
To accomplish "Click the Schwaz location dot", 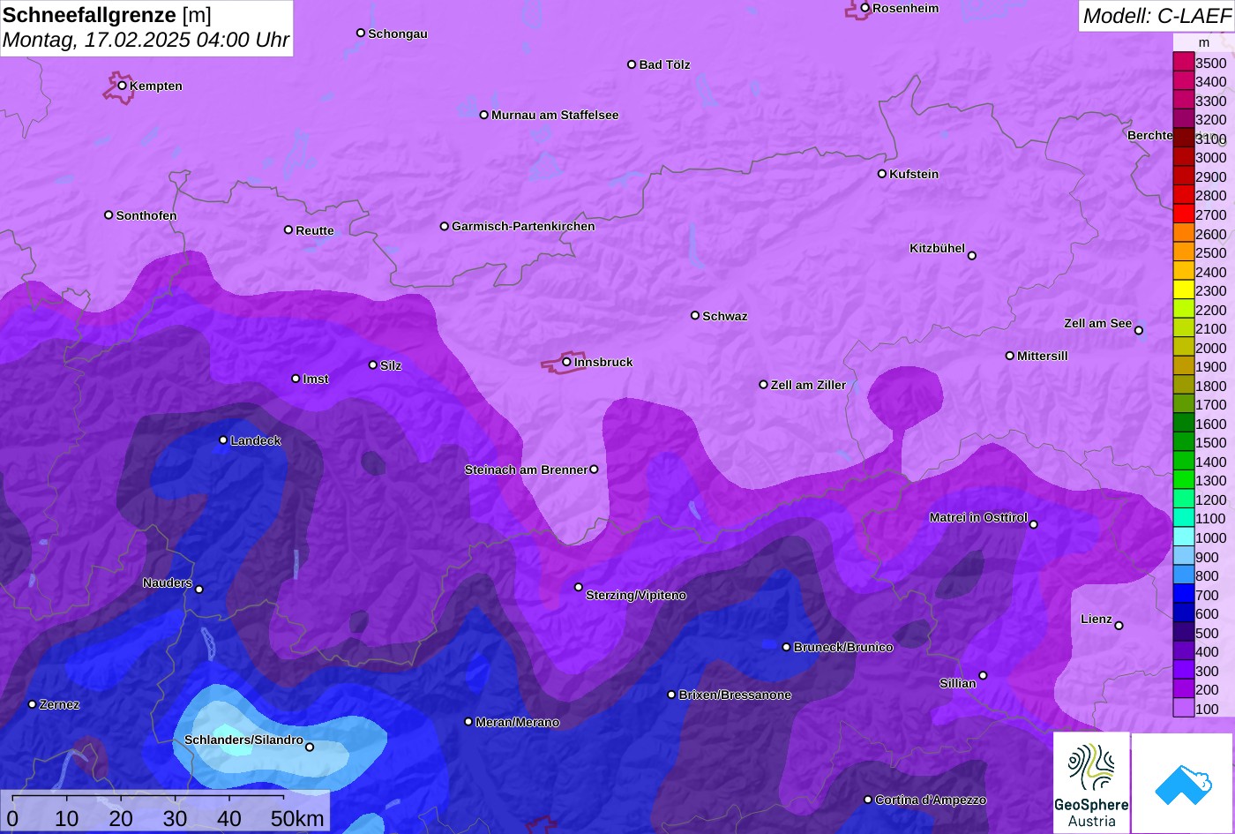I will (695, 315).
